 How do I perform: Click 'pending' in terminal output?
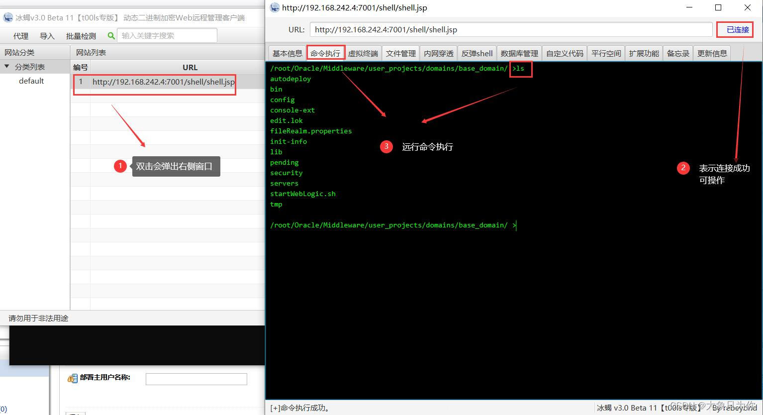tap(285, 162)
